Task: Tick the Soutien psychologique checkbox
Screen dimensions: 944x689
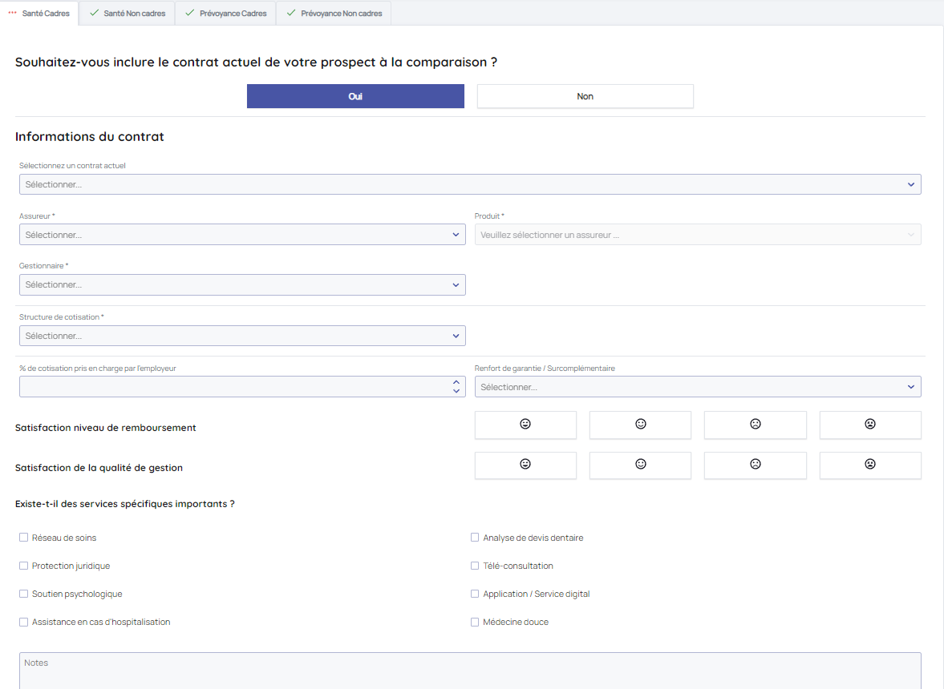Action: (x=24, y=594)
